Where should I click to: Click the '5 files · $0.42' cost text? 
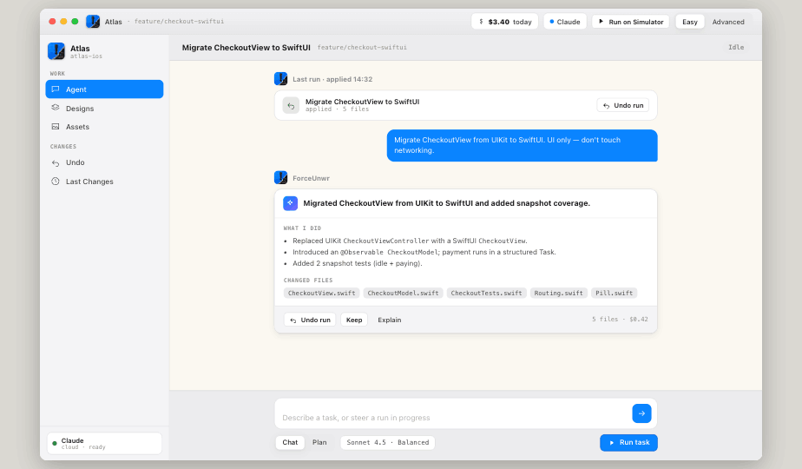point(620,319)
